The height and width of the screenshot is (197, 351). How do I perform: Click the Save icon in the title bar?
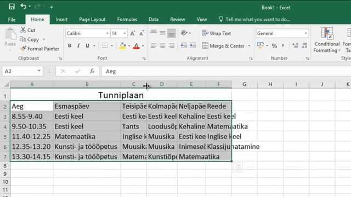[x=12, y=7]
